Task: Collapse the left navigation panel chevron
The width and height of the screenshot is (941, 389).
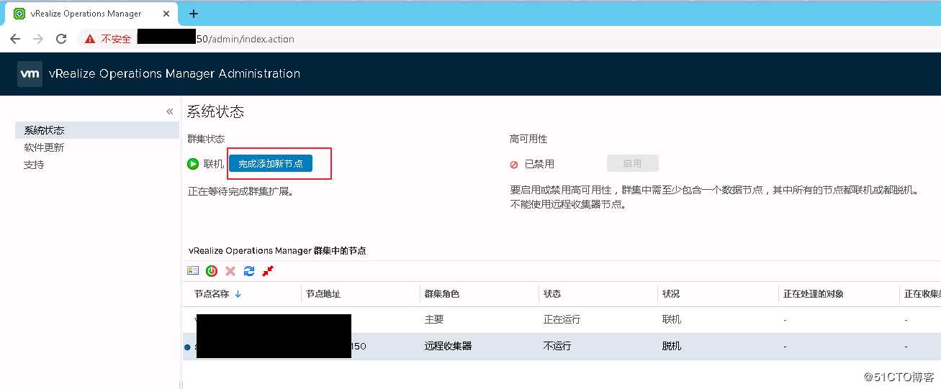Action: coord(170,111)
